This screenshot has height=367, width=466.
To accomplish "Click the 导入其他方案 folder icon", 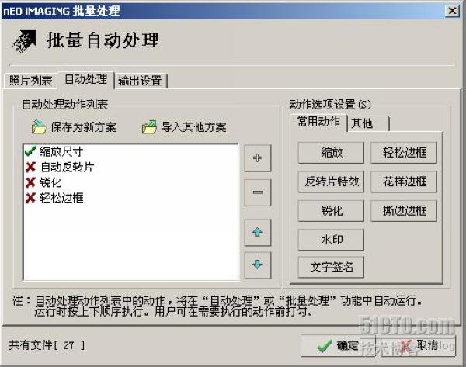I will coord(149,126).
